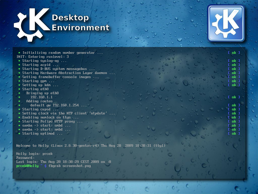Click 'INIT: Entering runlevel: 3' line
The height and width of the screenshot is (194, 258).
43,57
